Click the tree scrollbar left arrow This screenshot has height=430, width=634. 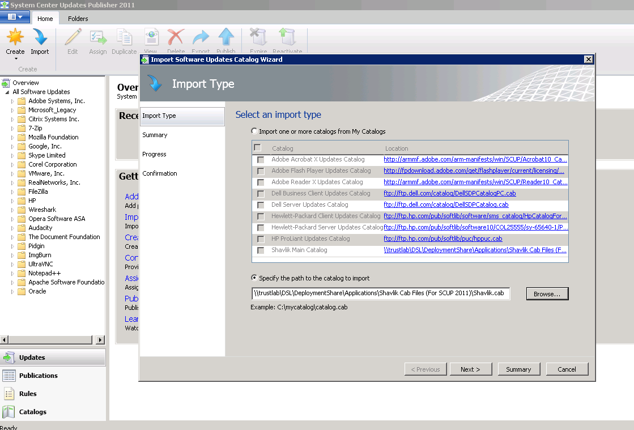coord(4,340)
